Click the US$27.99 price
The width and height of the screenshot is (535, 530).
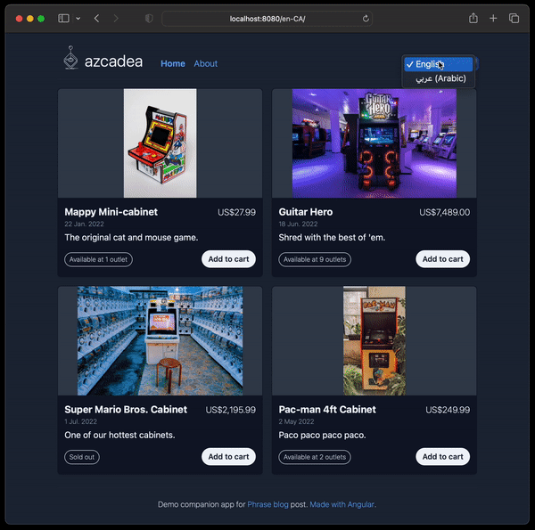coord(236,212)
